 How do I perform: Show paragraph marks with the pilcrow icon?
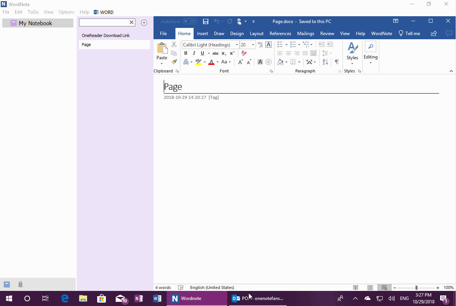click(337, 62)
